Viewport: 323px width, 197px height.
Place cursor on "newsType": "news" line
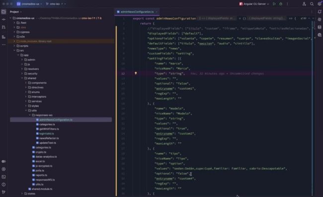[164, 49]
